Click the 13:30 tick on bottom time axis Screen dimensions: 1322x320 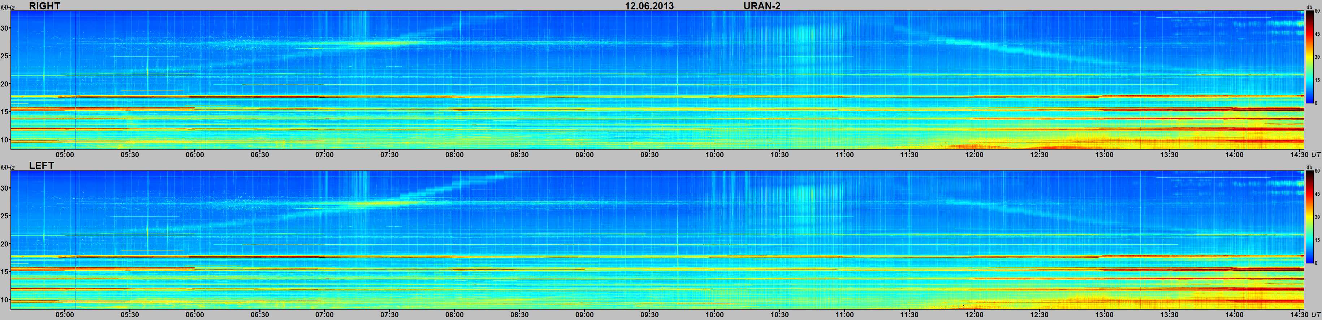[1169, 314]
